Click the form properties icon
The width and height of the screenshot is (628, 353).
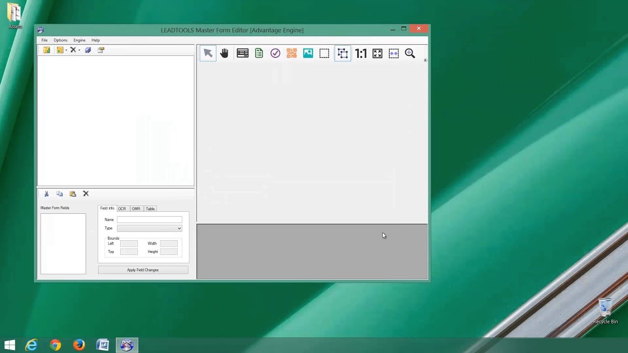click(101, 50)
